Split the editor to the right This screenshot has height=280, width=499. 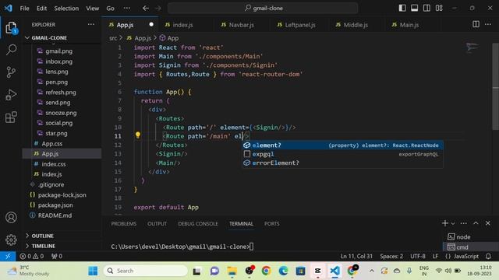(x=476, y=24)
